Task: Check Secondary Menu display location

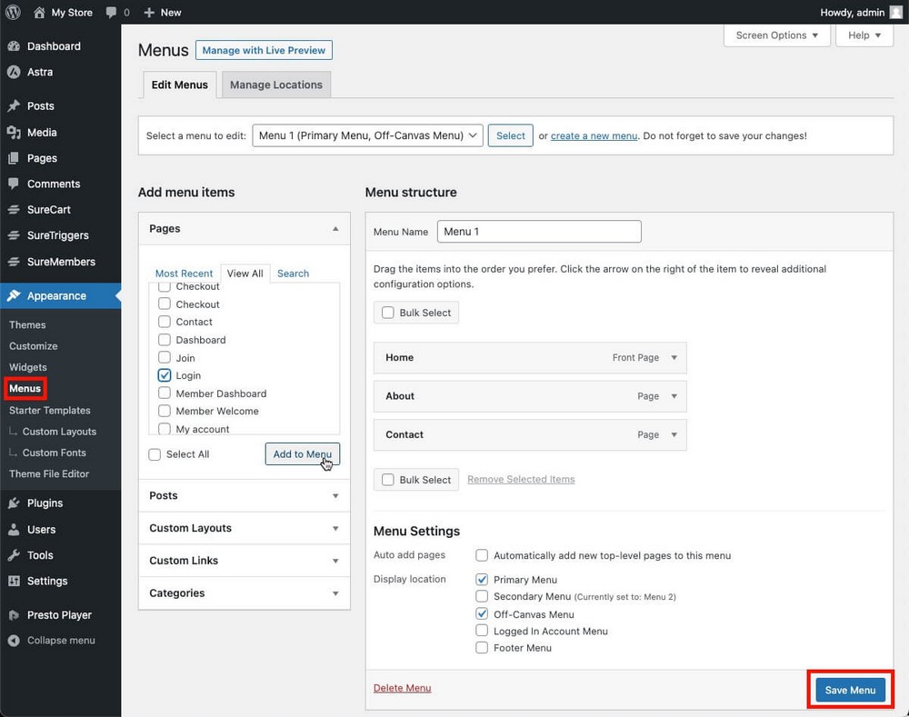Action: tap(482, 596)
